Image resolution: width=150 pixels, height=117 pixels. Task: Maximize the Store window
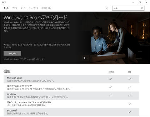140,2
